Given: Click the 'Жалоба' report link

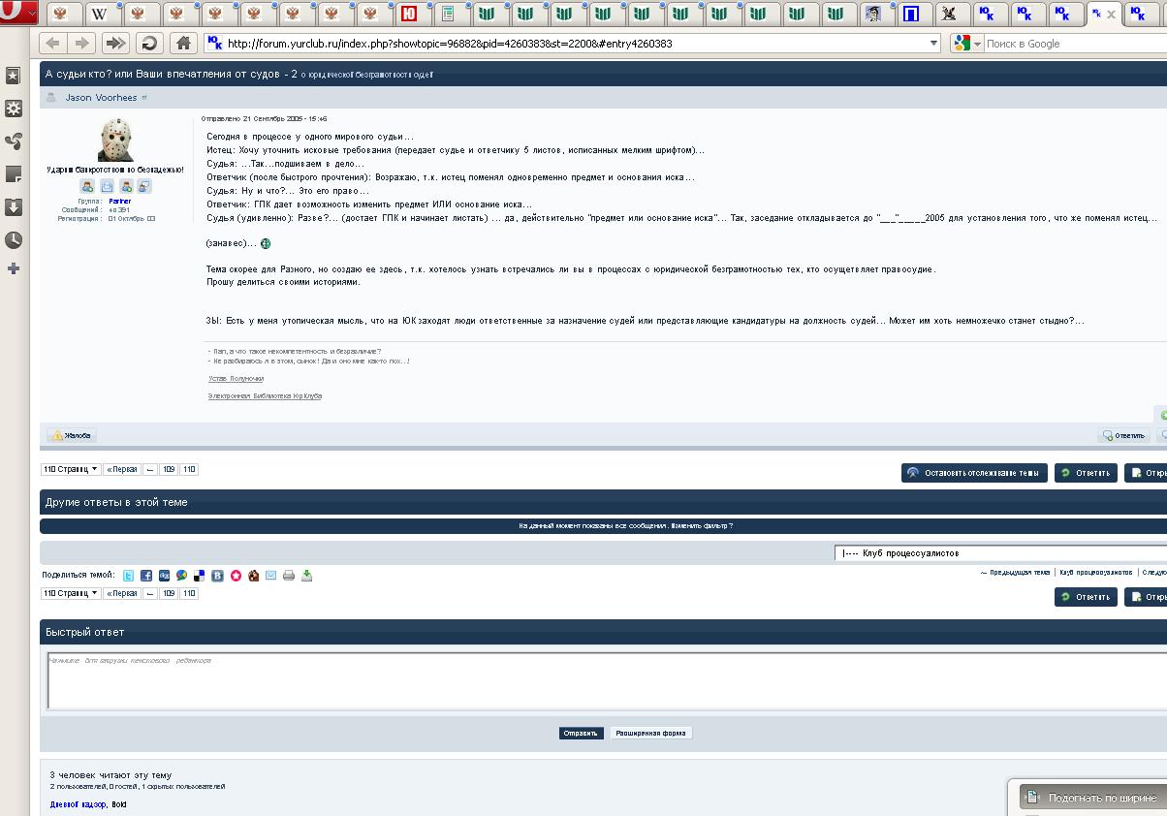Looking at the screenshot, I should (x=73, y=435).
